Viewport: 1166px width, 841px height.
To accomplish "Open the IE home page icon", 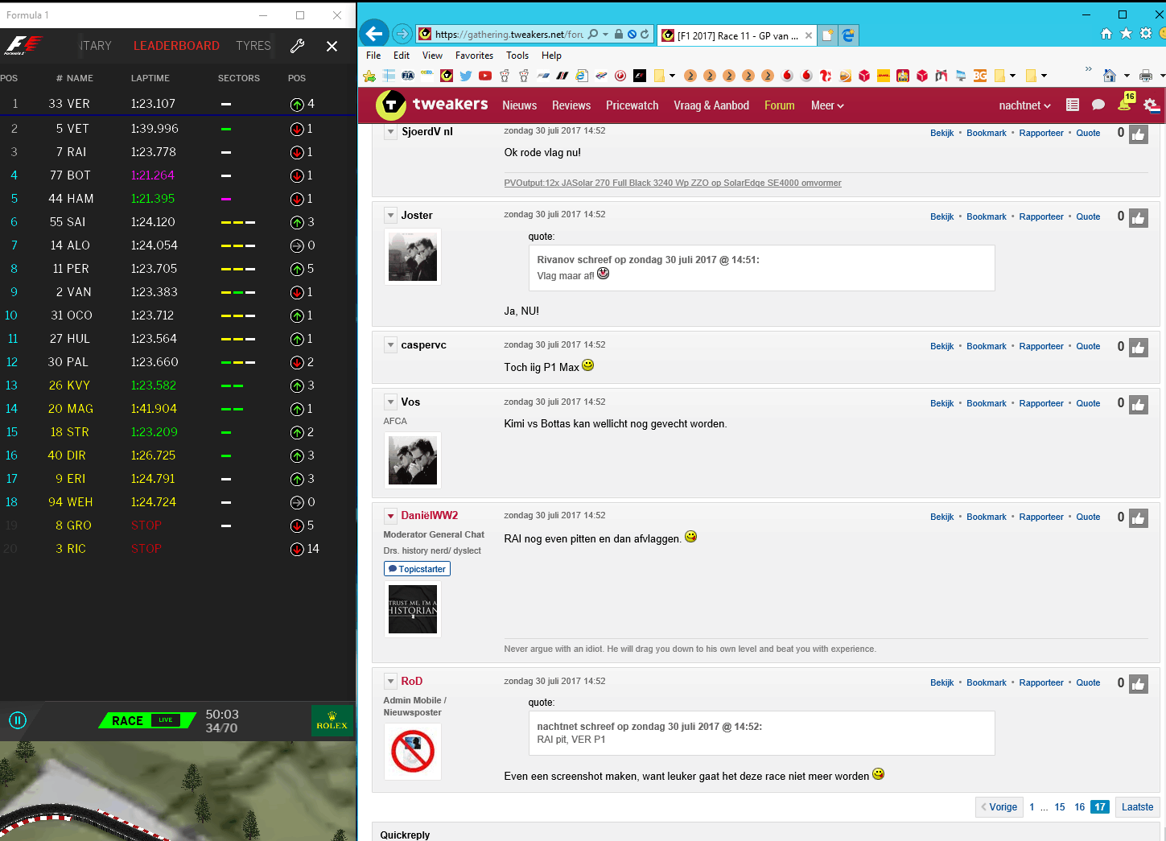I will click(1106, 34).
